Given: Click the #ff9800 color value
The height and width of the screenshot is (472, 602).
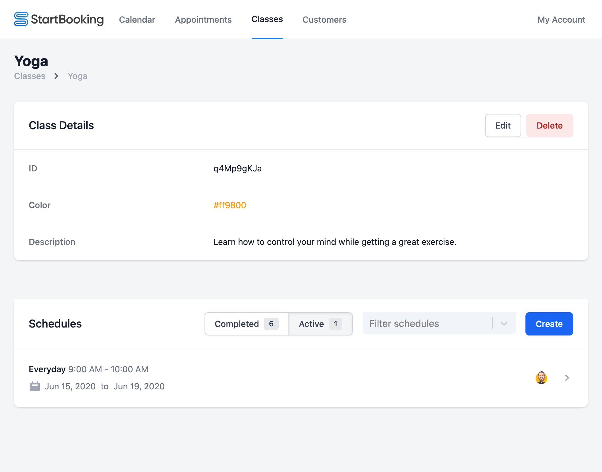Looking at the screenshot, I should [x=230, y=205].
